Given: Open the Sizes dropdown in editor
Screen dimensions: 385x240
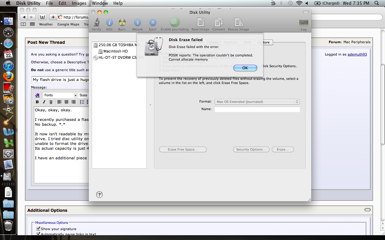Looking at the screenshot, I should [x=83, y=95].
